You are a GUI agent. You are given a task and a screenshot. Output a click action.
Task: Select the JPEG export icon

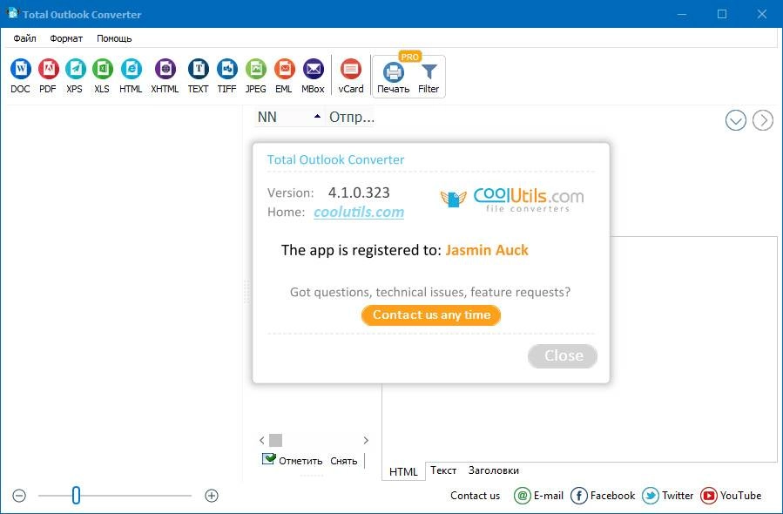click(x=256, y=69)
